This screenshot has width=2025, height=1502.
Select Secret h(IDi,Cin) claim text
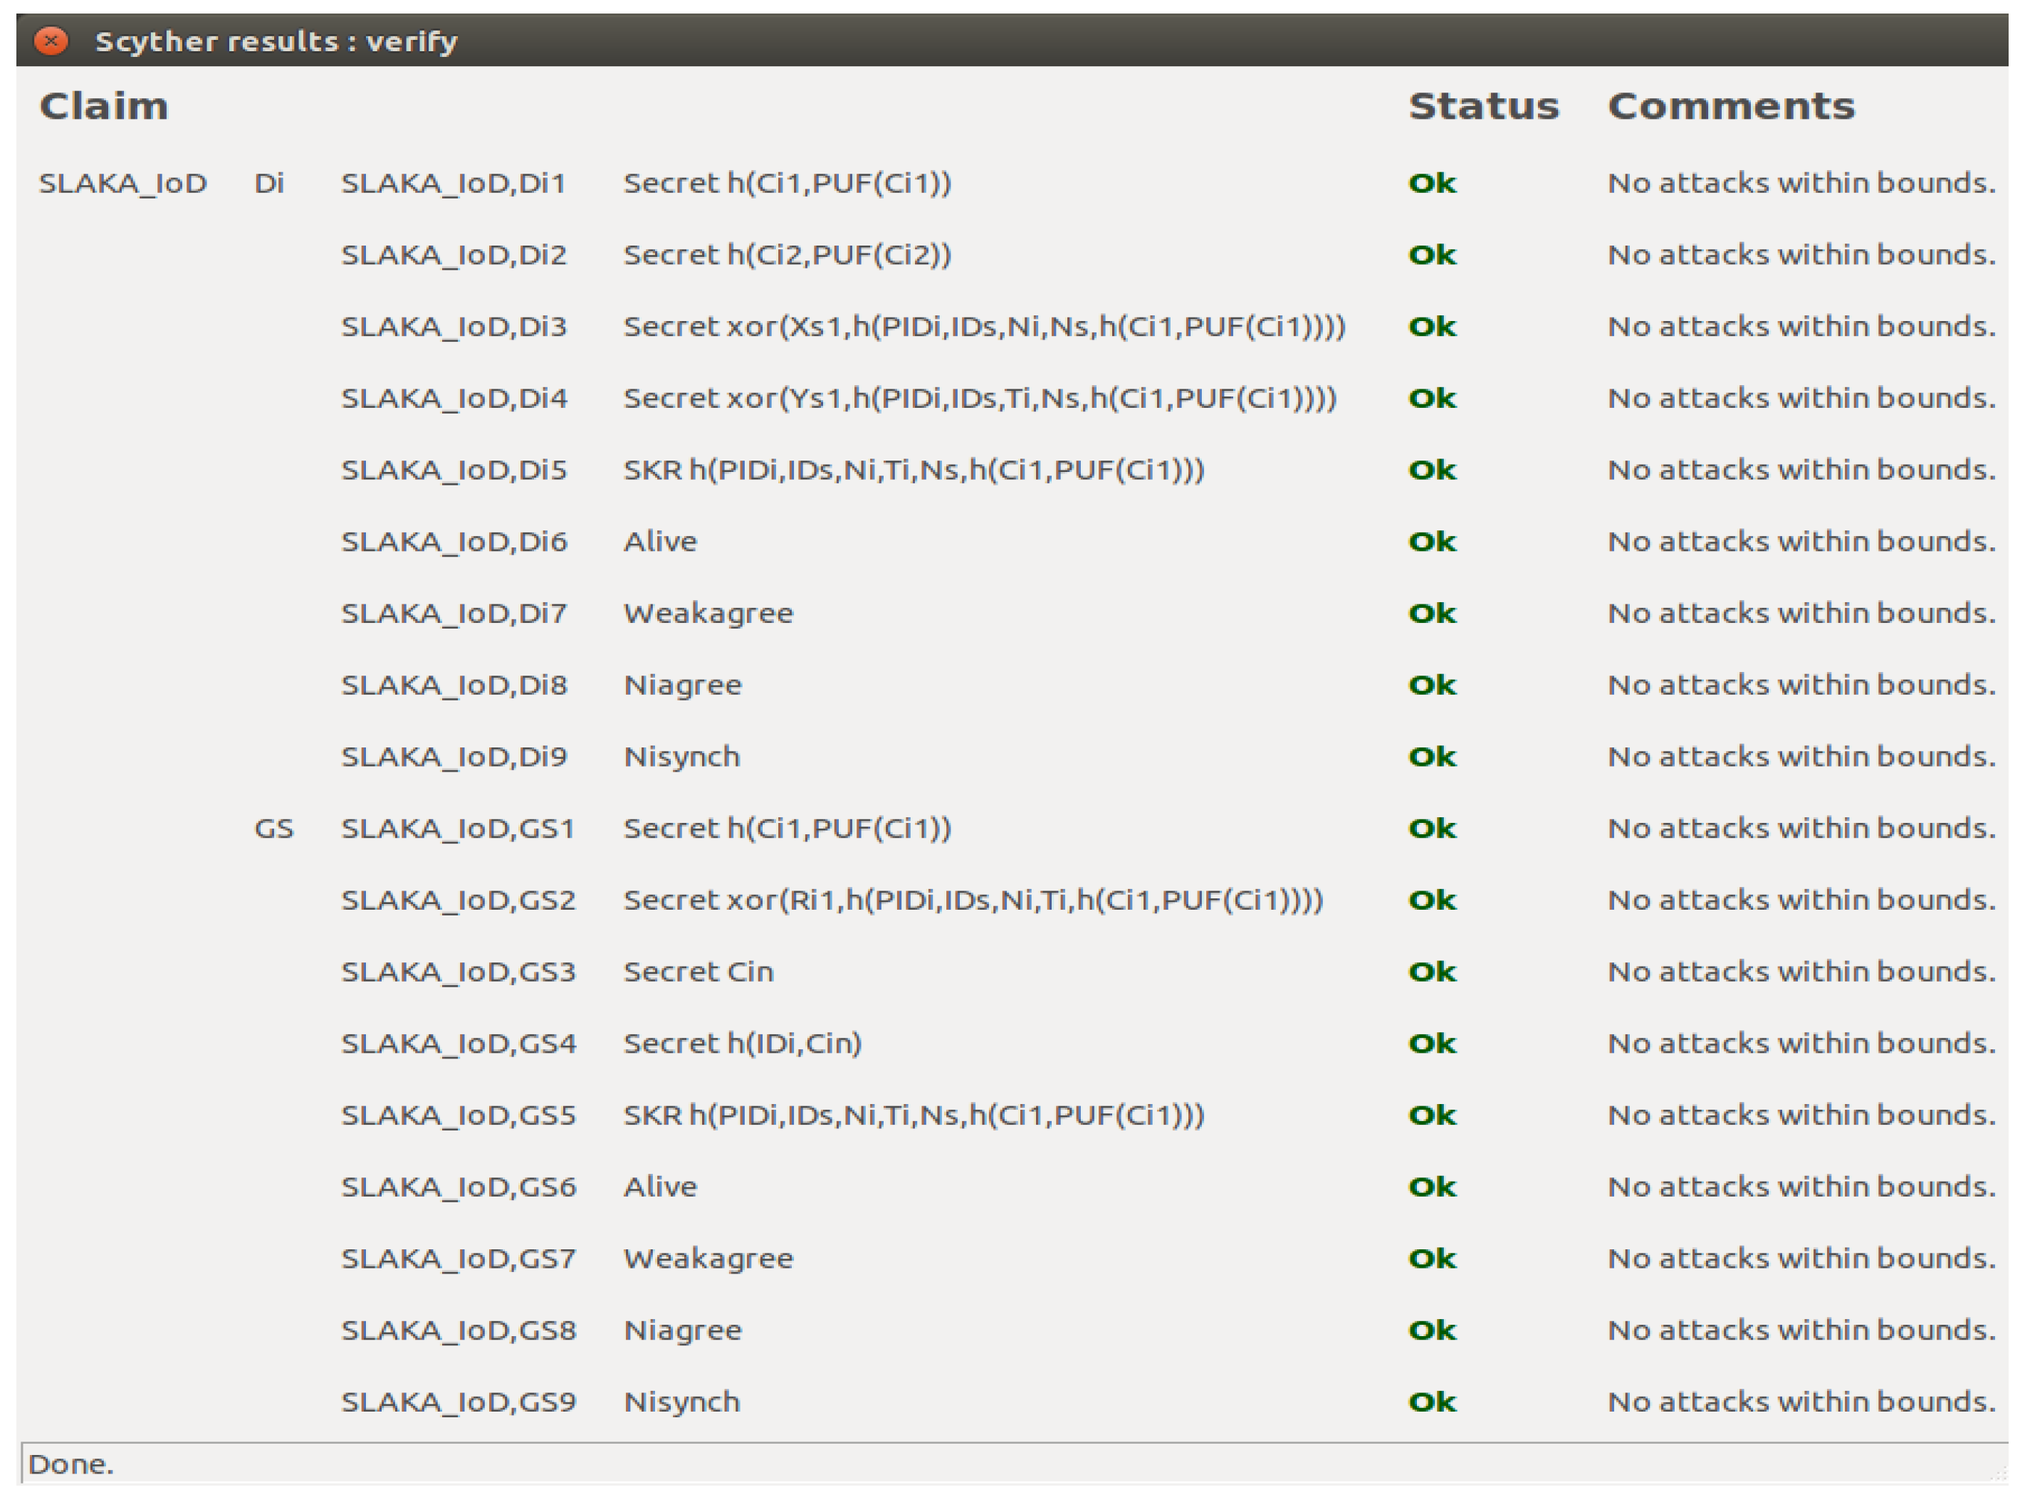[x=742, y=1044]
